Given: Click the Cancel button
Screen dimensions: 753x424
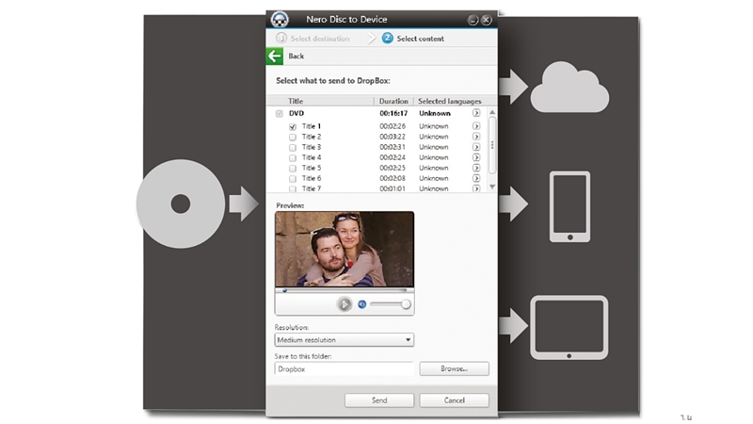Looking at the screenshot, I should [454, 400].
